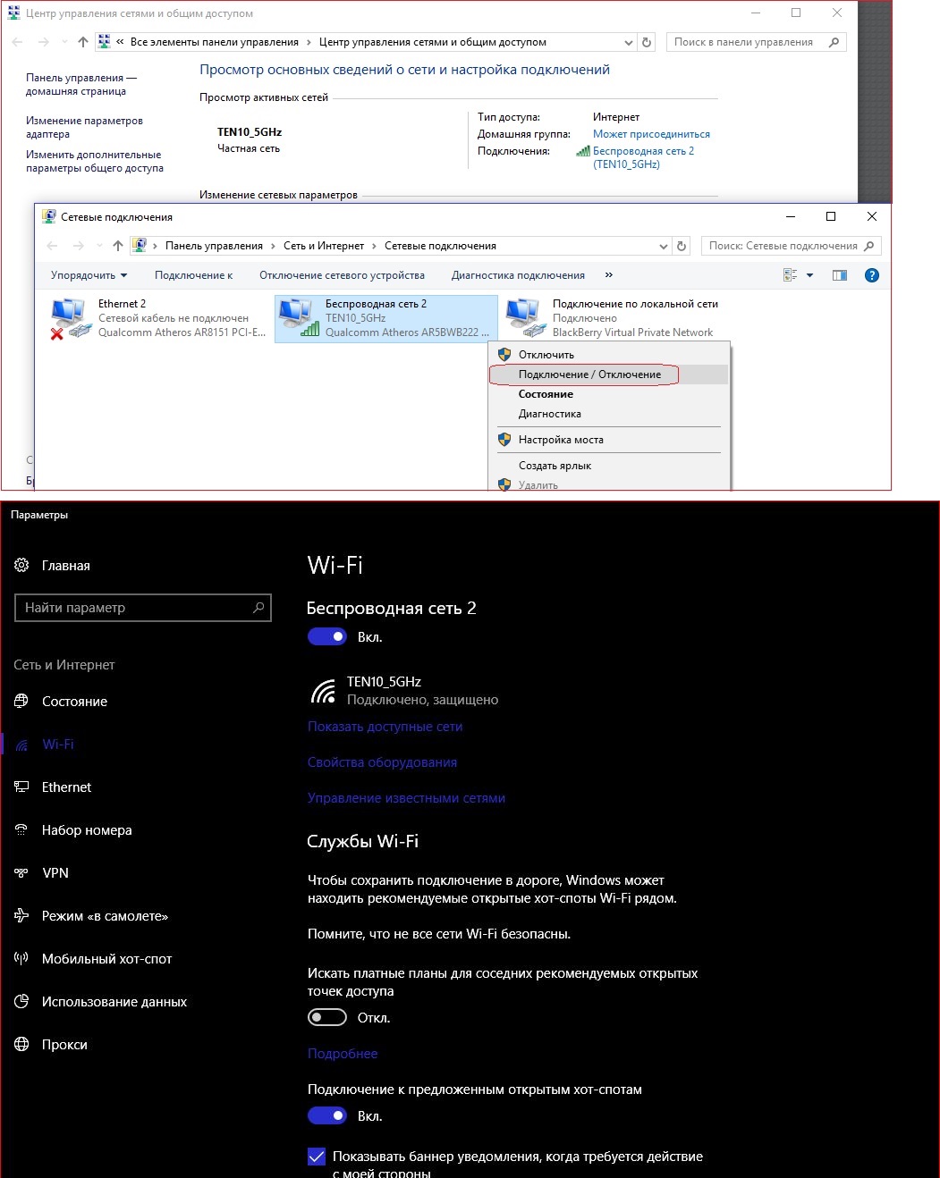
Task: Click Отключение сетевого устройства toolbar button
Action: pyautogui.click(x=342, y=275)
